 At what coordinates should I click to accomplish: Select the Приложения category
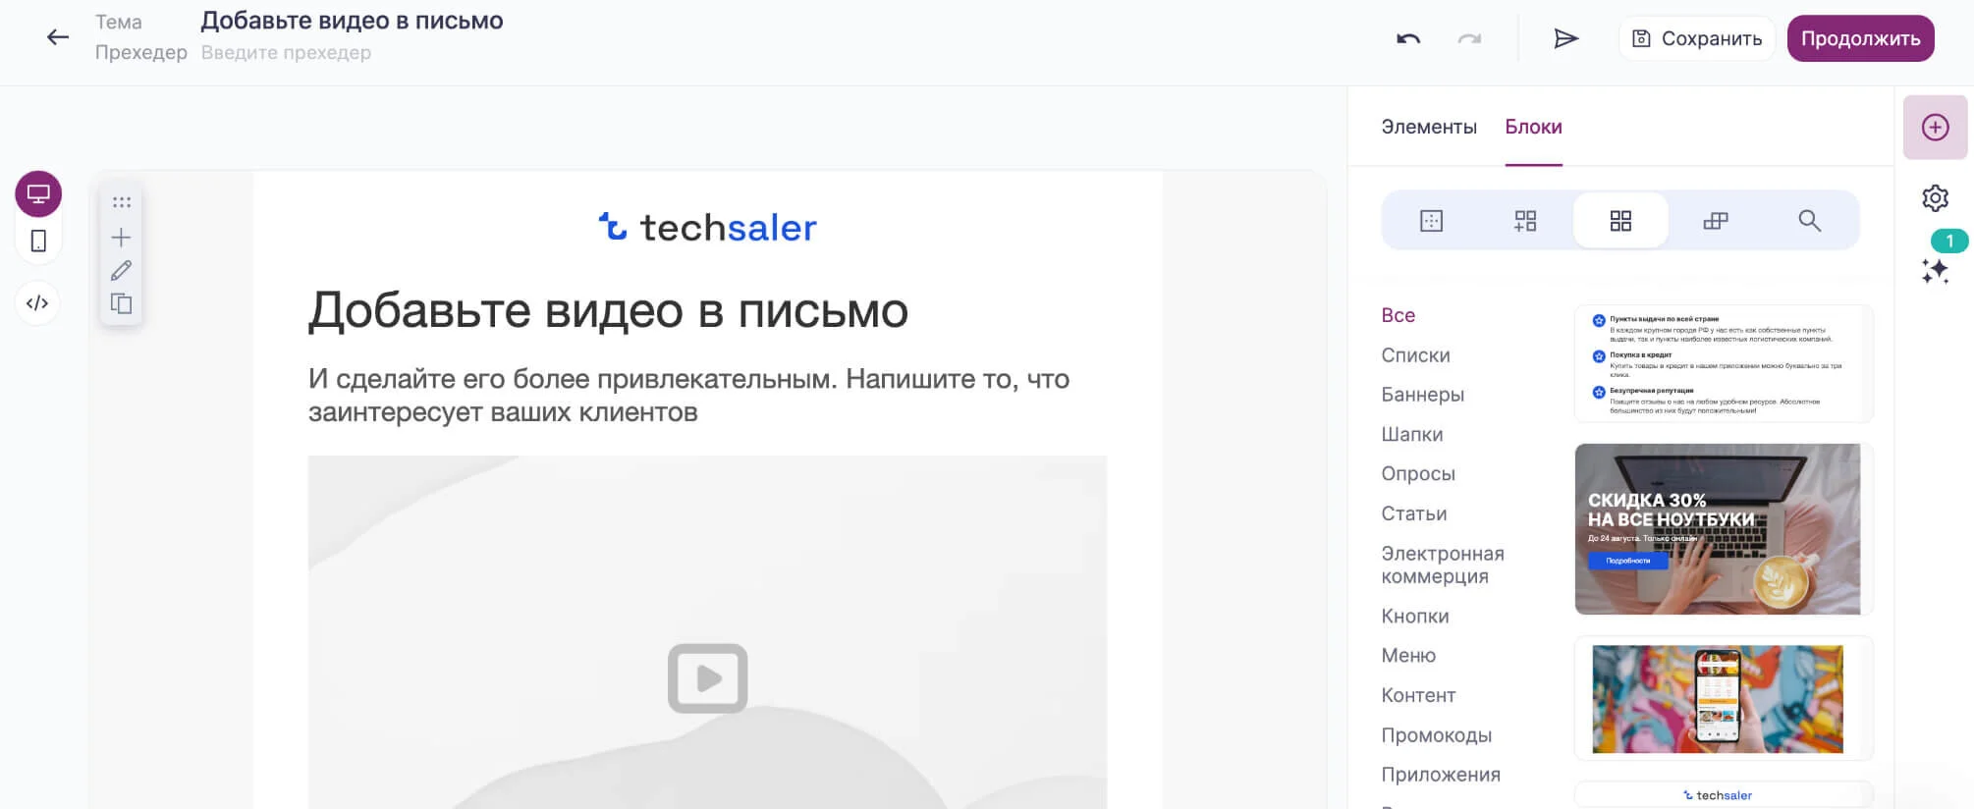(1440, 775)
